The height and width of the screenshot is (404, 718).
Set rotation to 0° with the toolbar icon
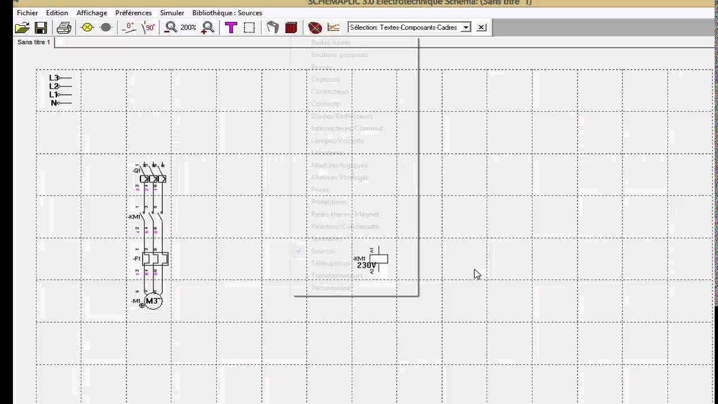pos(129,27)
